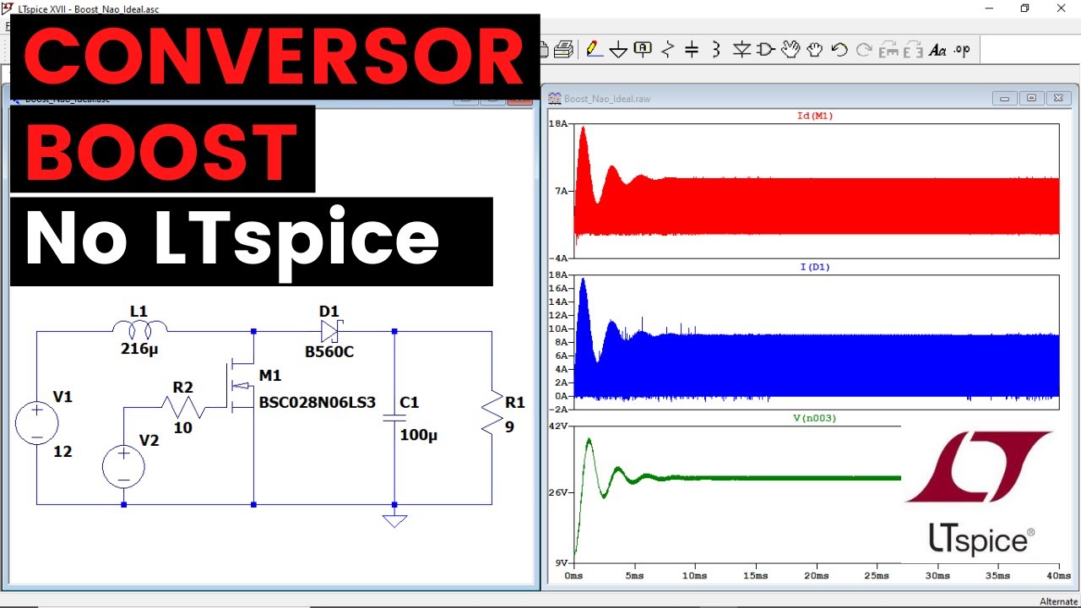Select the Rotate toolbar icon

(x=888, y=50)
